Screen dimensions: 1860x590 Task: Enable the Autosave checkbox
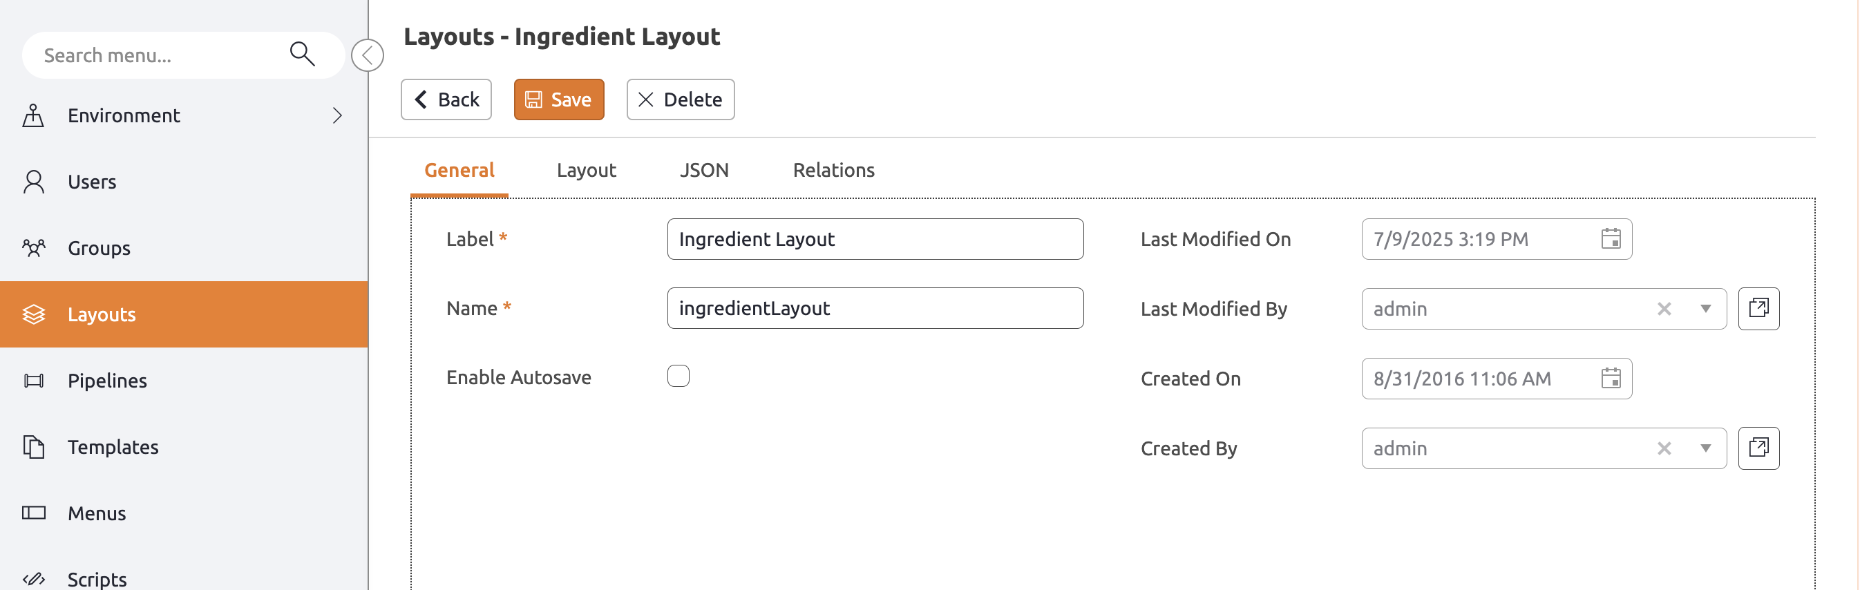(x=678, y=377)
